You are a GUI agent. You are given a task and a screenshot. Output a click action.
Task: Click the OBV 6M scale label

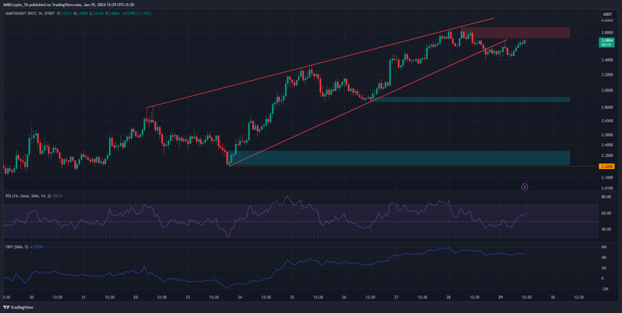[x=603, y=247]
